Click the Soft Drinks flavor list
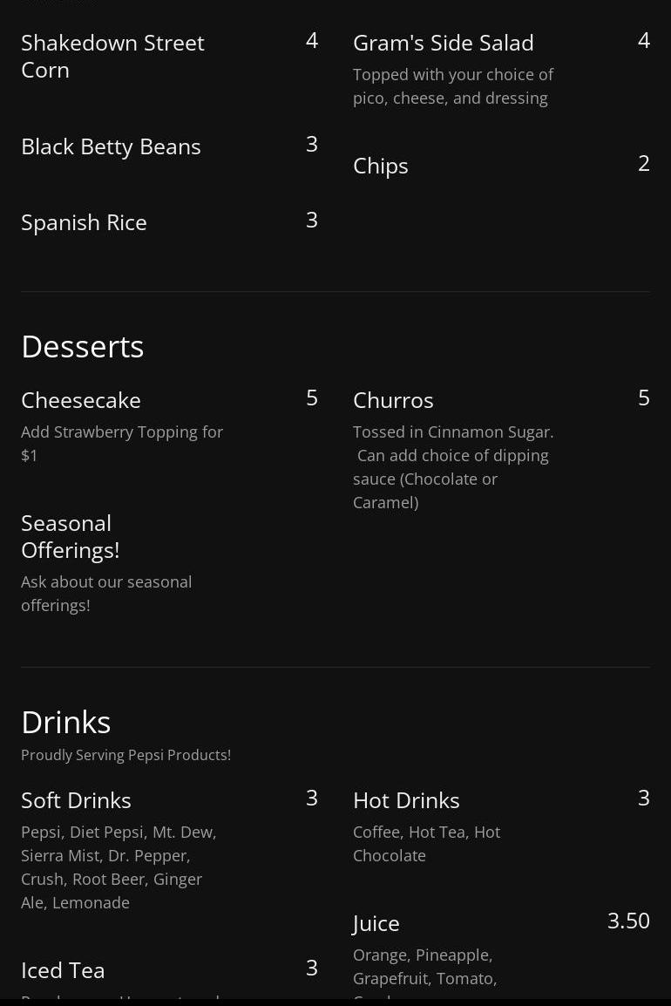Screen dimensions: 671x1006 (x=119, y=867)
